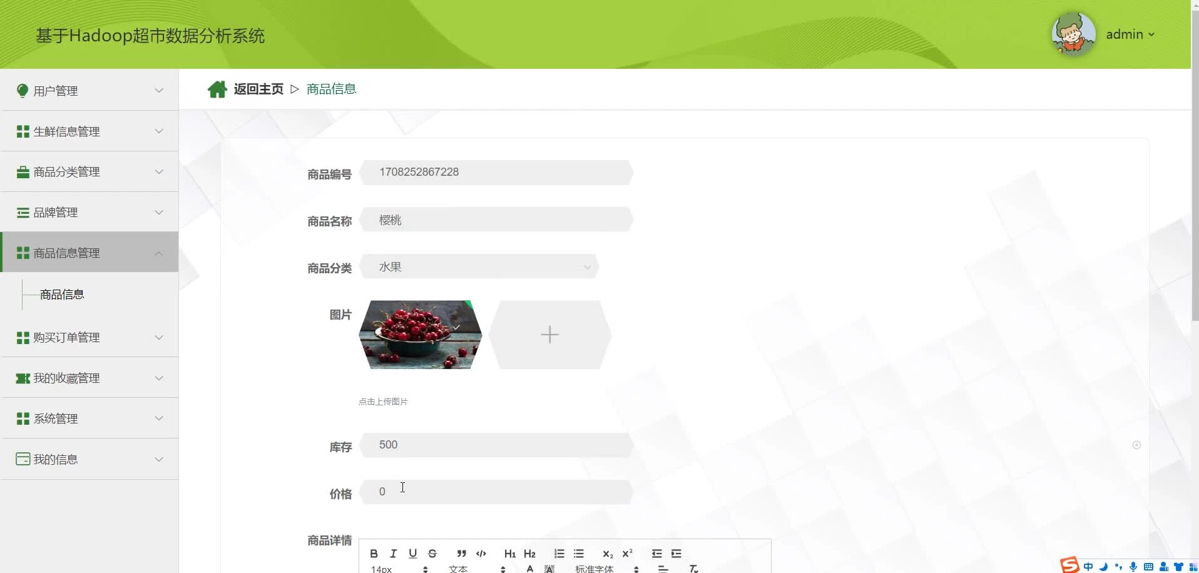Insert a blockquote in the editor

461,554
